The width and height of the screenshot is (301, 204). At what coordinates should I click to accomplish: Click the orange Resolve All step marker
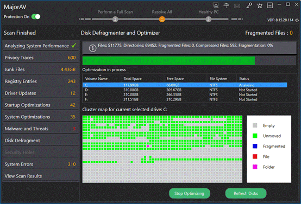pyautogui.click(x=162, y=19)
